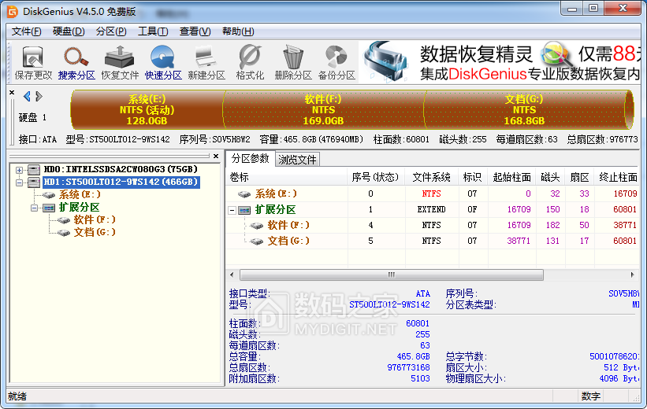Click 软件(F:) label in partition table

pyautogui.click(x=288, y=225)
